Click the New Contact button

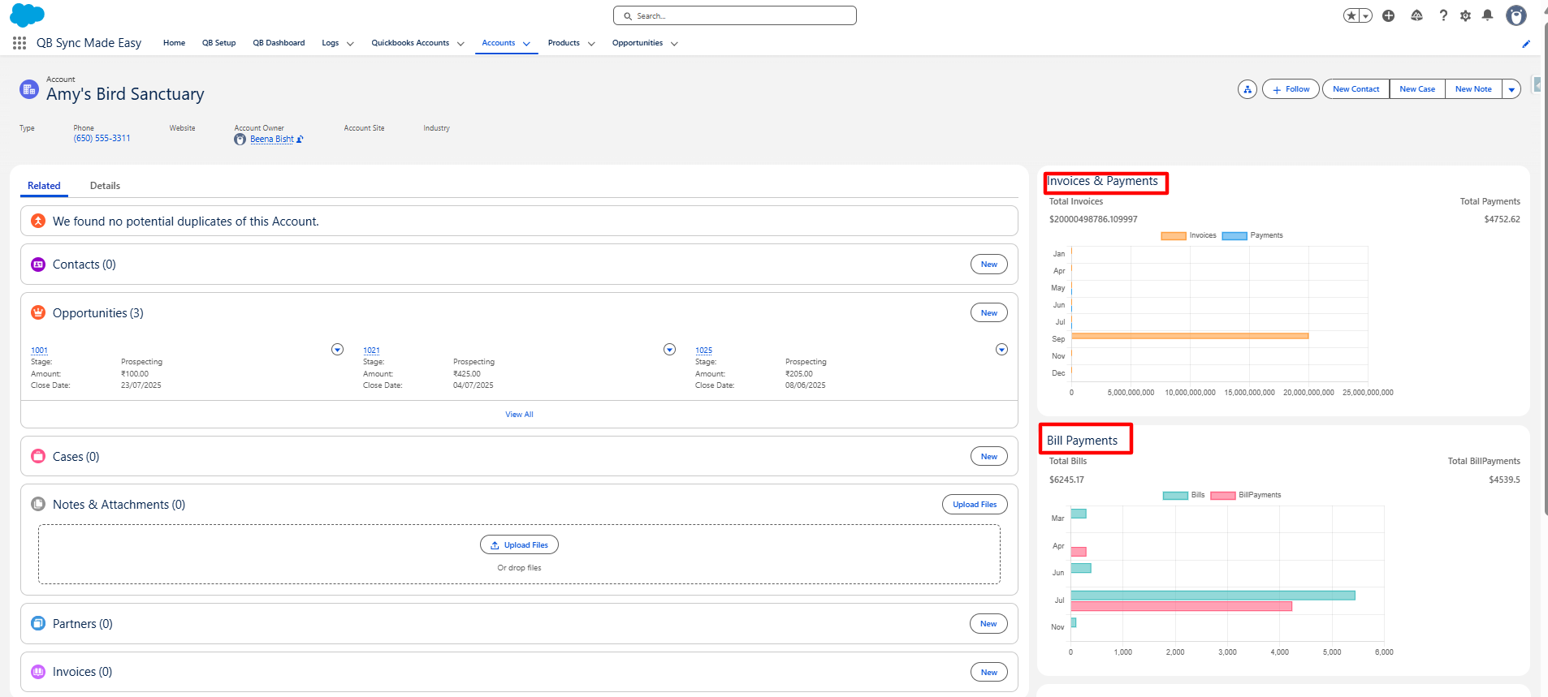pyautogui.click(x=1356, y=89)
